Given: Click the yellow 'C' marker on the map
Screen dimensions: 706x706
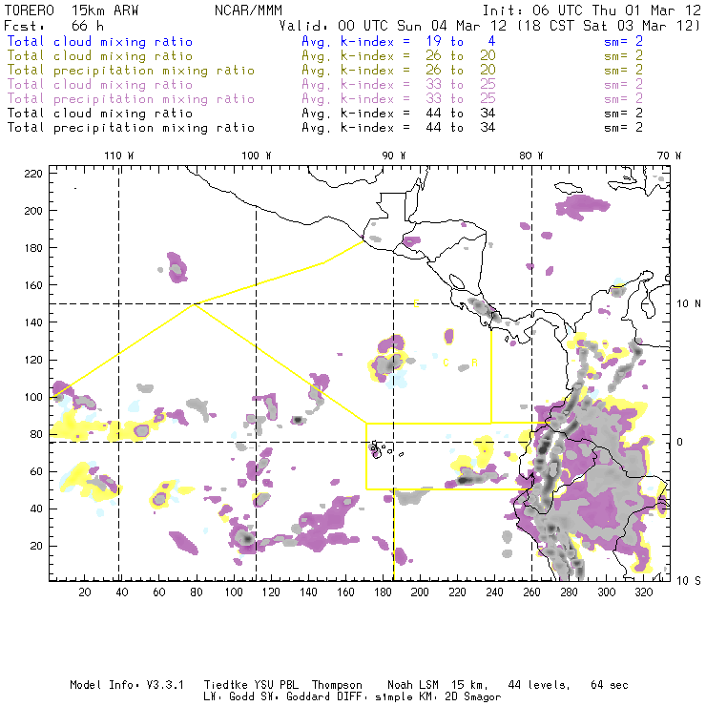Looking at the screenshot, I should pos(446,363).
